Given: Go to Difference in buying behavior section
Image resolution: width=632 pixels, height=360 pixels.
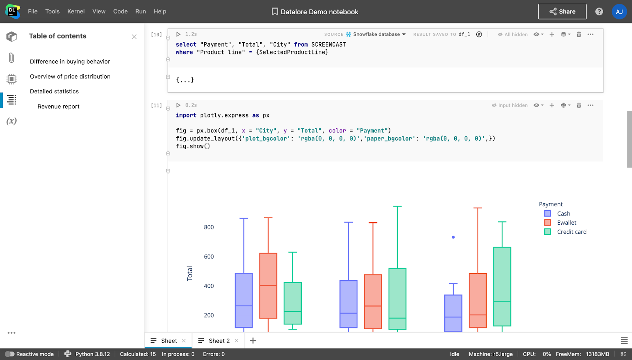Looking at the screenshot, I should (x=70, y=62).
